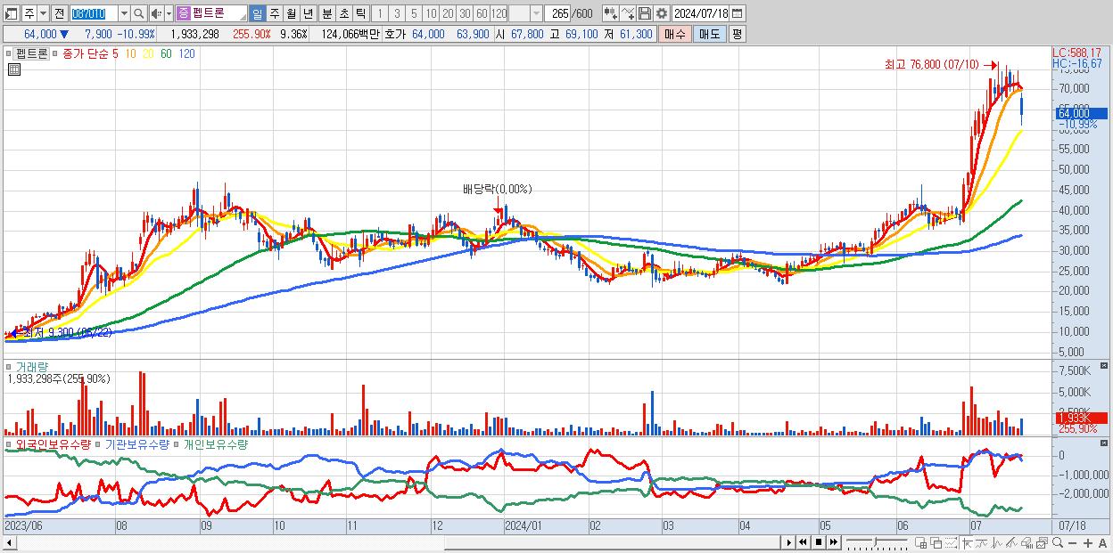This screenshot has height=553, width=1113.
Task: Save chart settings with the floppy disk icon
Action: (644, 13)
